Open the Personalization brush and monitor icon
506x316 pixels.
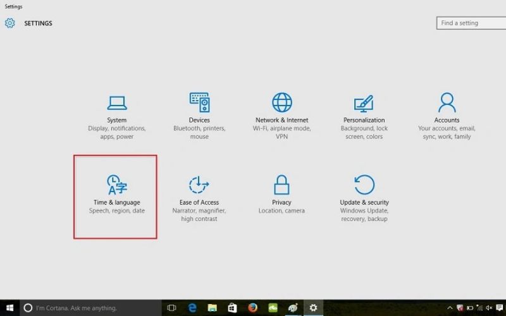pyautogui.click(x=364, y=103)
